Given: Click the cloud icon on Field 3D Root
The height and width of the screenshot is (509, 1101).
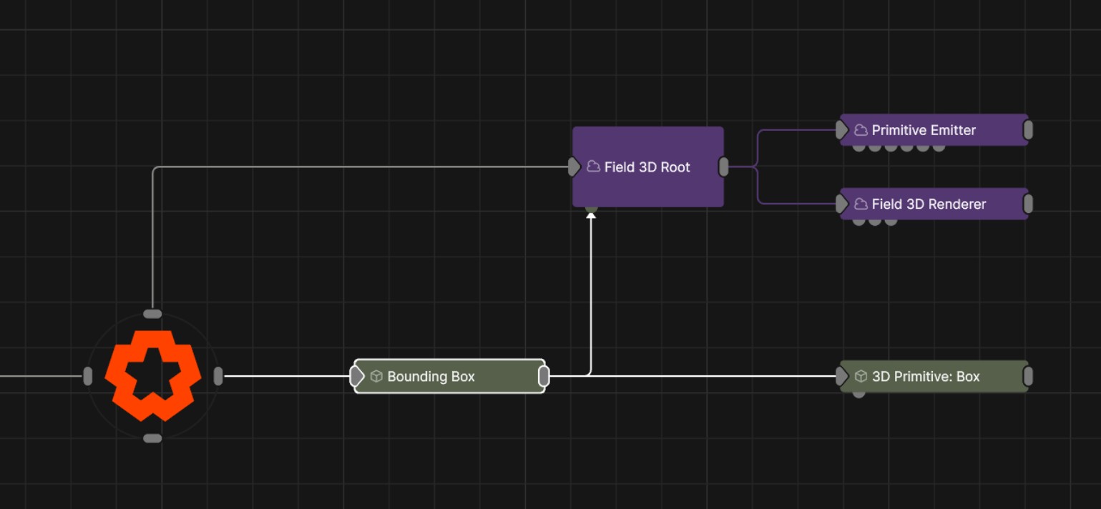Looking at the screenshot, I should pos(593,167).
